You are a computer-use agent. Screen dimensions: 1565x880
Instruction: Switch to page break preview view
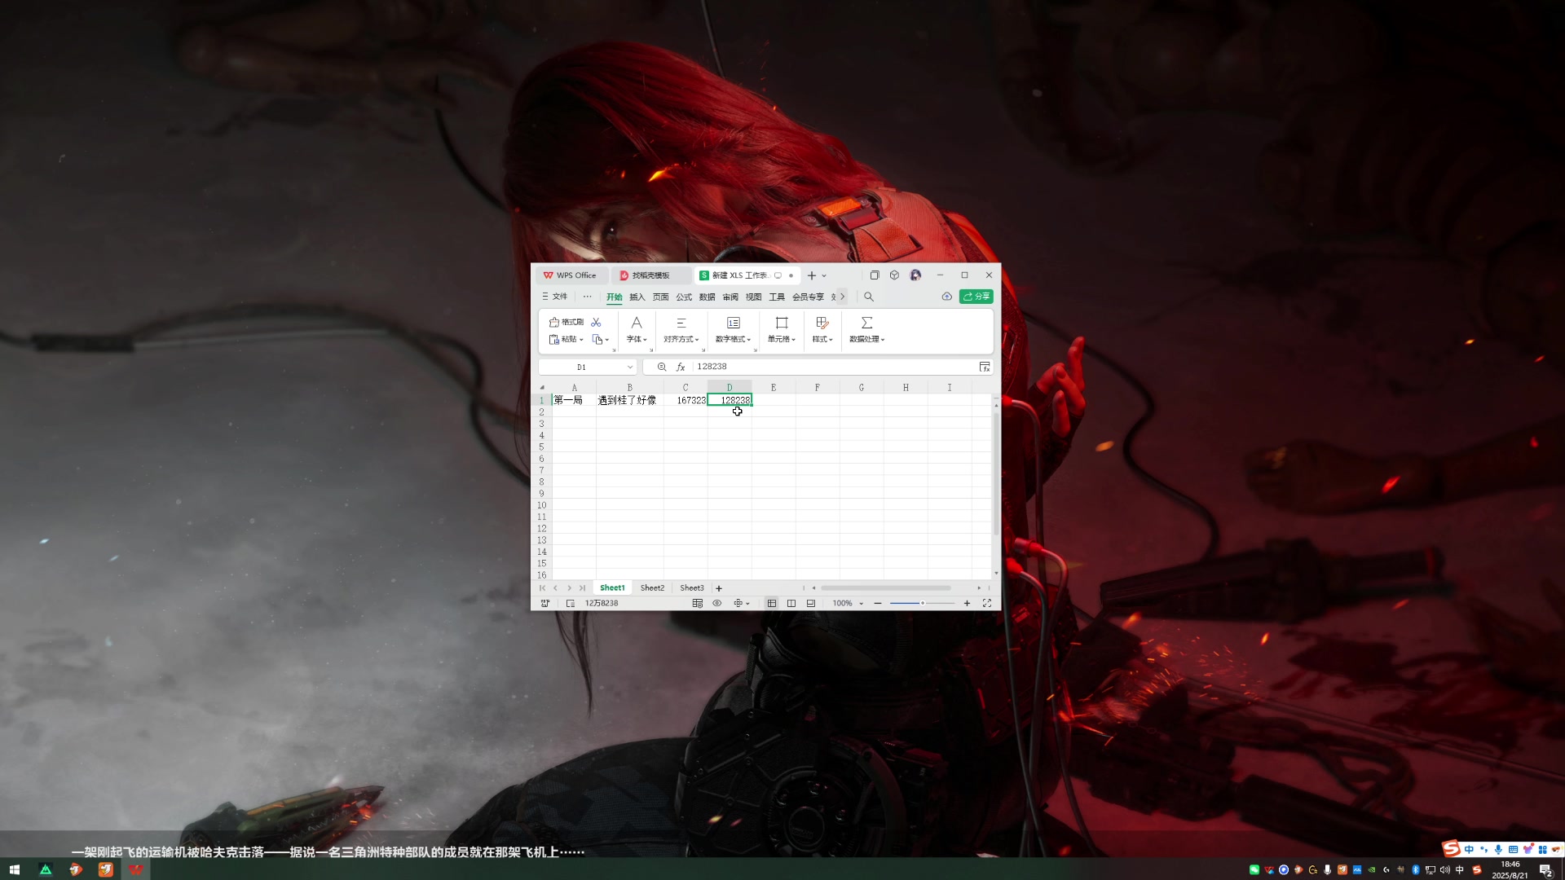[811, 603]
